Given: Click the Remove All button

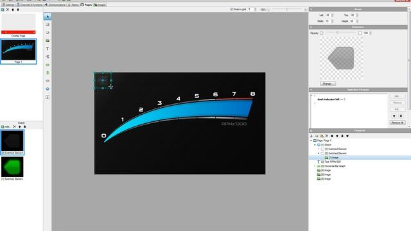Looking at the screenshot, I should click(397, 123).
